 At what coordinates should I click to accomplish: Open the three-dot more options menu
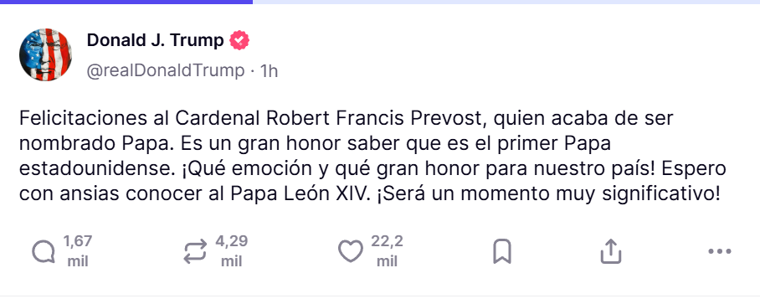pyautogui.click(x=719, y=251)
